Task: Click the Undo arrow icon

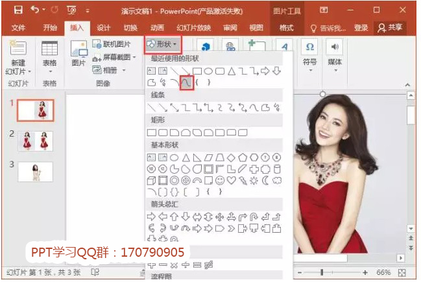Action: 35,10
